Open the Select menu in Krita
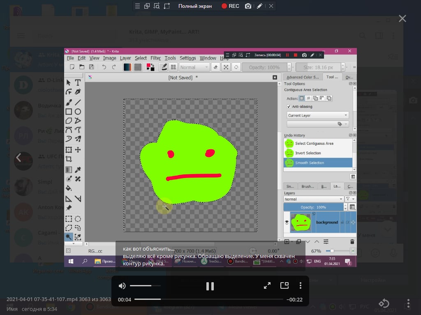The image size is (421, 315). tap(141, 58)
